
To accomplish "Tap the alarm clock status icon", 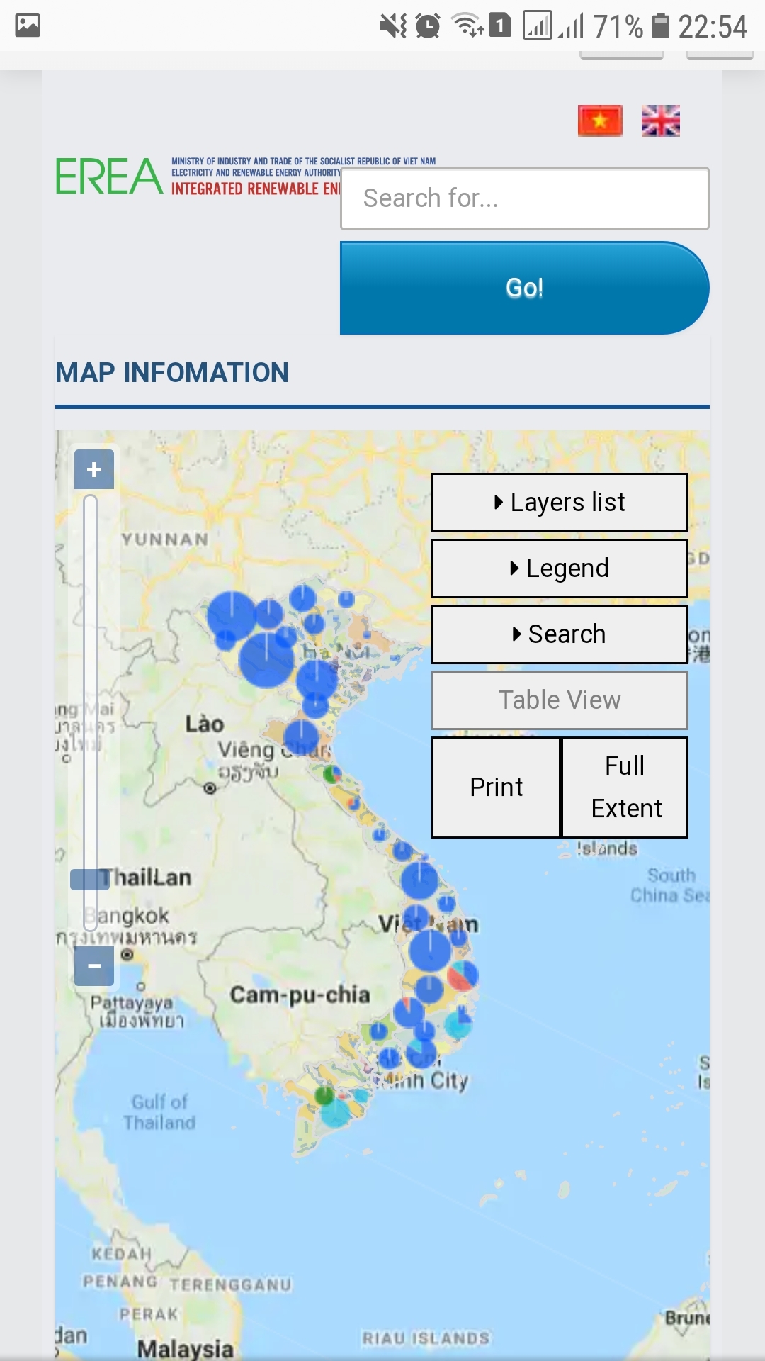I will 428,26.
